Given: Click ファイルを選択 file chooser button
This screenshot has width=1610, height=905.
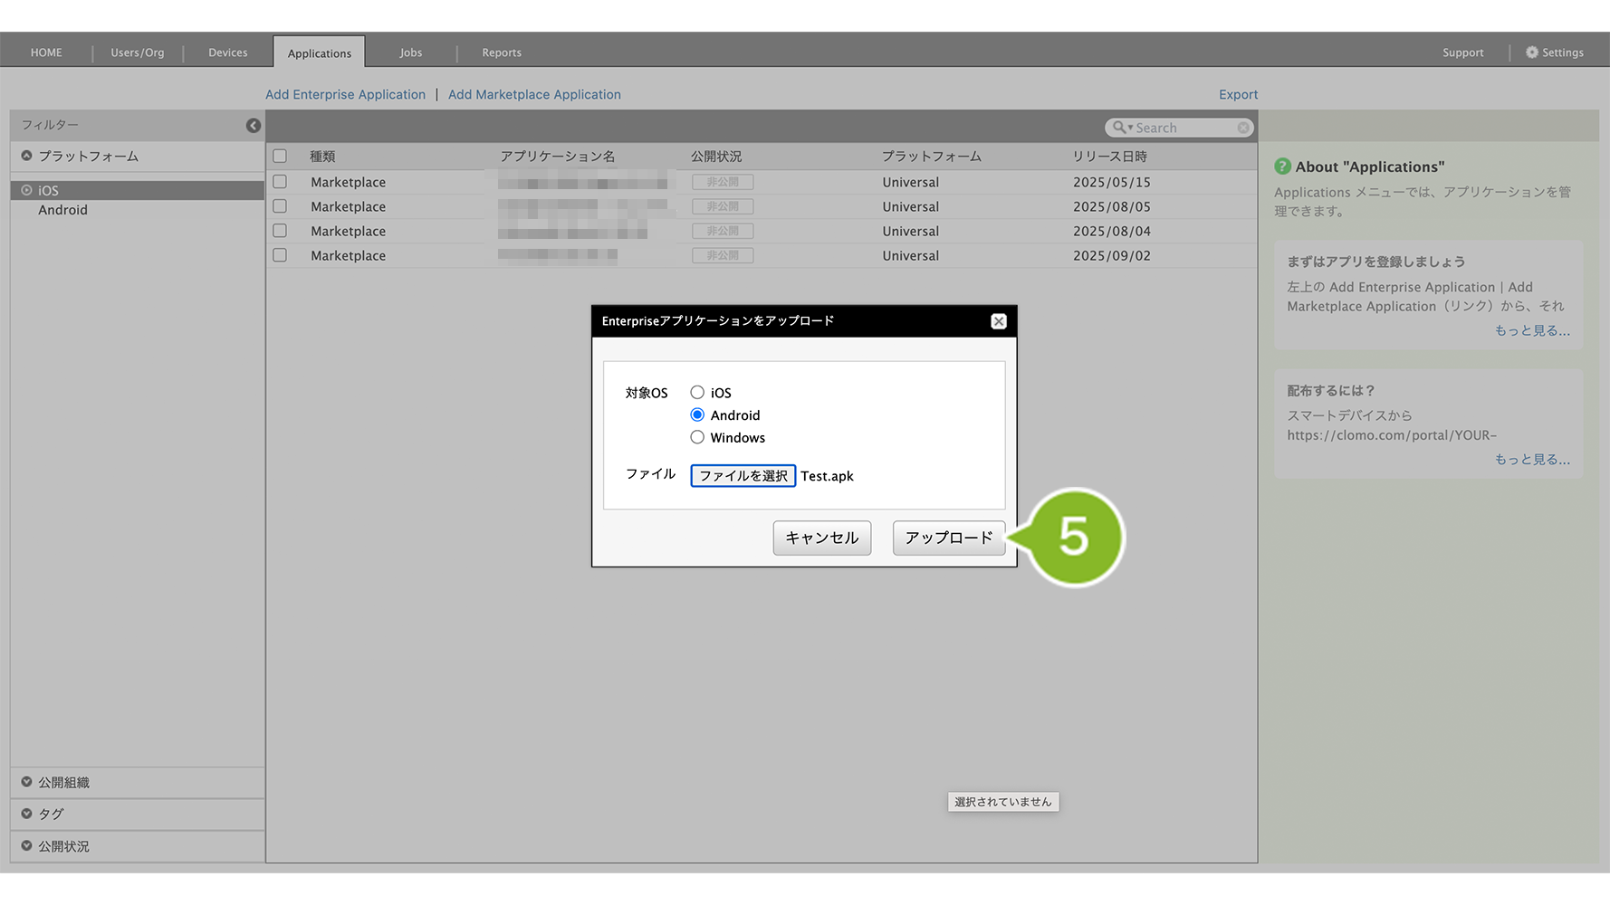Looking at the screenshot, I should [743, 476].
